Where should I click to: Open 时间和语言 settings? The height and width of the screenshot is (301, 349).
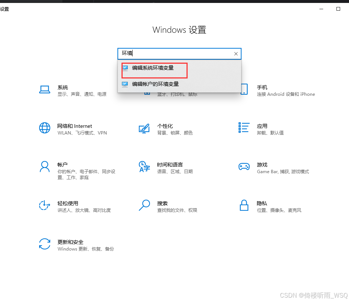(x=165, y=168)
